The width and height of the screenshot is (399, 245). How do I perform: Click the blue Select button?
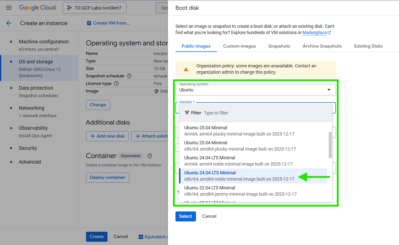[x=185, y=216]
